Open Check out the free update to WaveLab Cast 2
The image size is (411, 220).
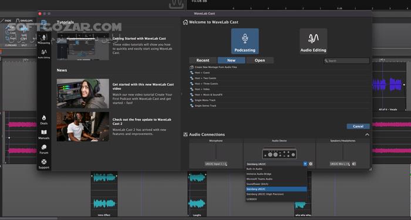[x=142, y=121]
